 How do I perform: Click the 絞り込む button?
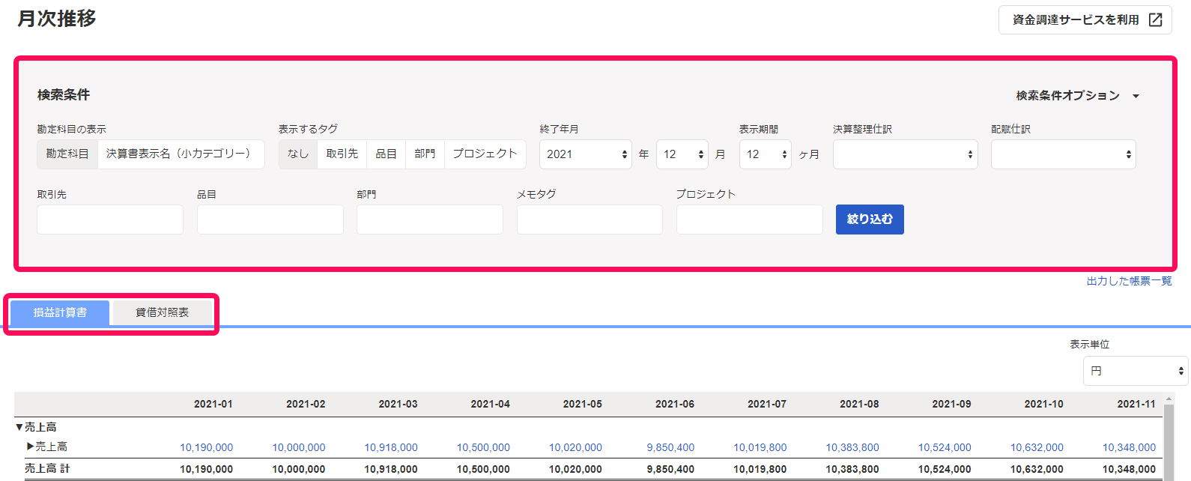tap(870, 220)
